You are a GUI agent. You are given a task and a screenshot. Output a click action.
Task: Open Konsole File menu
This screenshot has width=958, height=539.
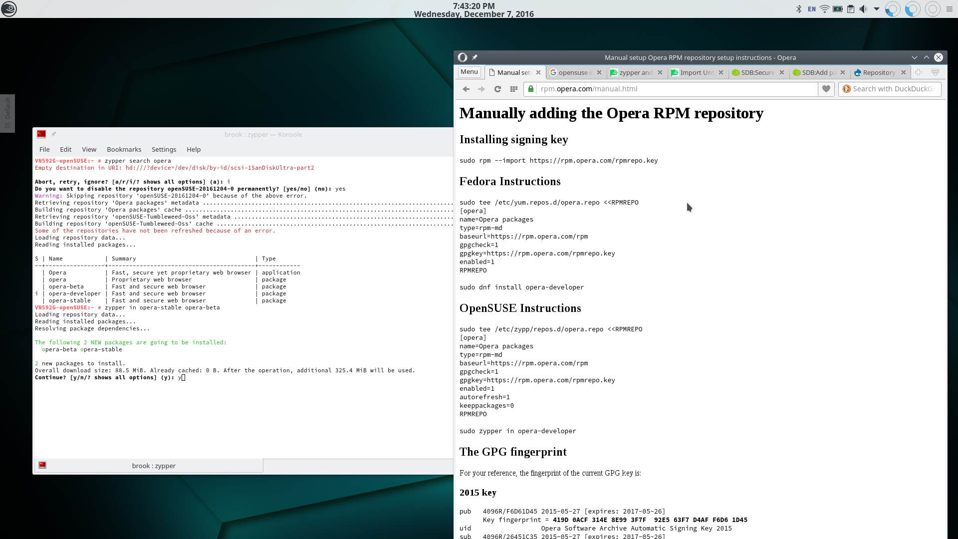point(44,149)
